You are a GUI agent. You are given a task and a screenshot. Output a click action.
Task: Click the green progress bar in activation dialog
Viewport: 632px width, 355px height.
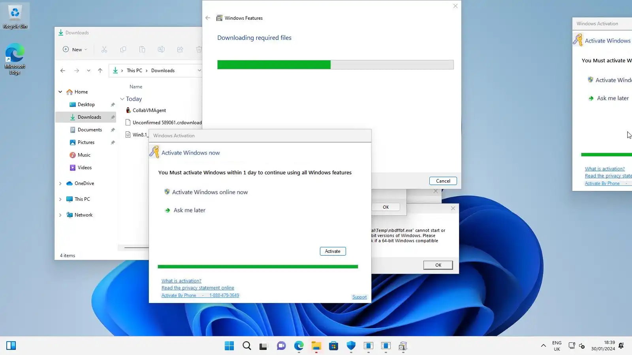258,267
